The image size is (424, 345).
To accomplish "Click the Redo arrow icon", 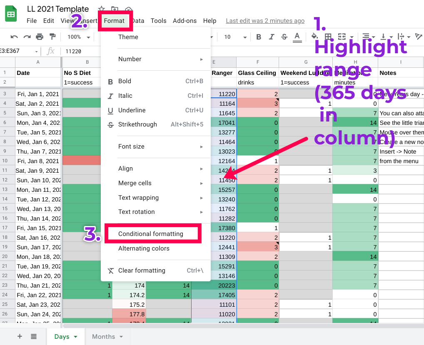I will coord(27,37).
